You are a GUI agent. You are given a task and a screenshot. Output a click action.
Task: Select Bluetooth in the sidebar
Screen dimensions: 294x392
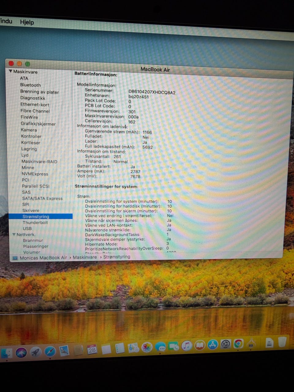point(30,85)
